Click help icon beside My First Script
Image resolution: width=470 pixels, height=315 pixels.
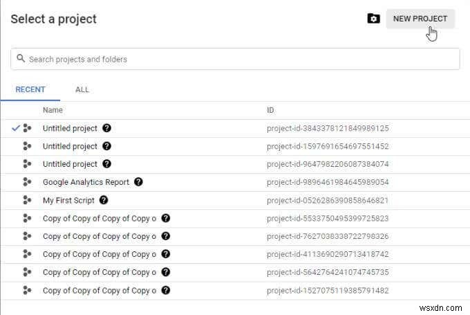[x=104, y=200]
